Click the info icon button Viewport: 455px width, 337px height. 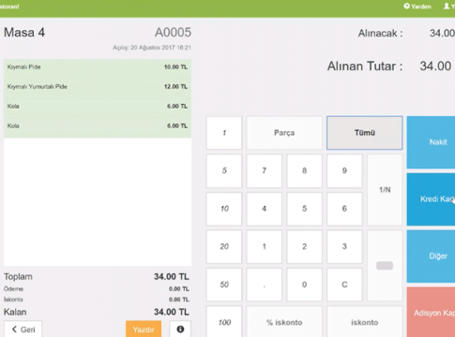[x=180, y=329]
